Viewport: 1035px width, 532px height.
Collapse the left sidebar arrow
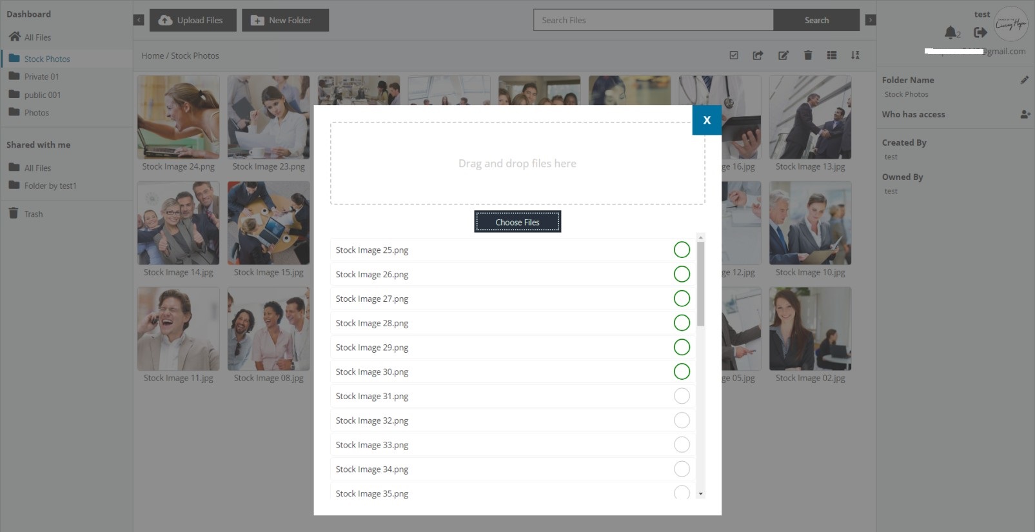139,20
